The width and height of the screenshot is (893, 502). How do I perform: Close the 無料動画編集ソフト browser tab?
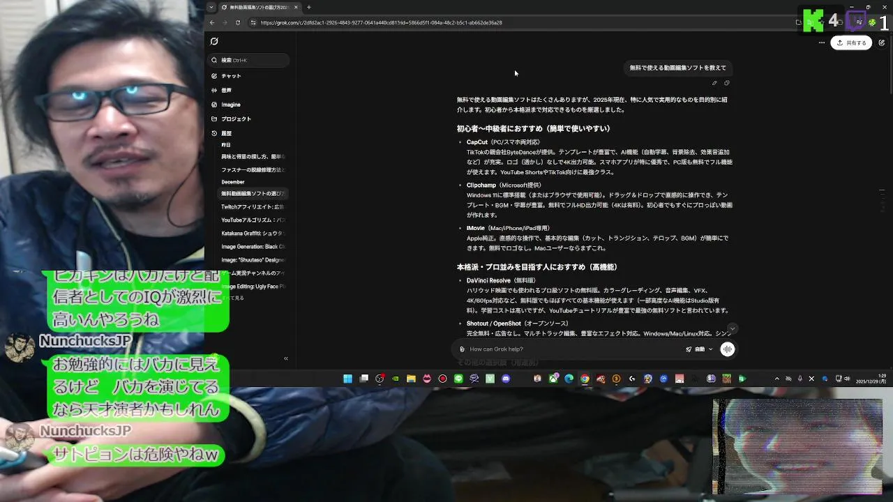(x=296, y=8)
